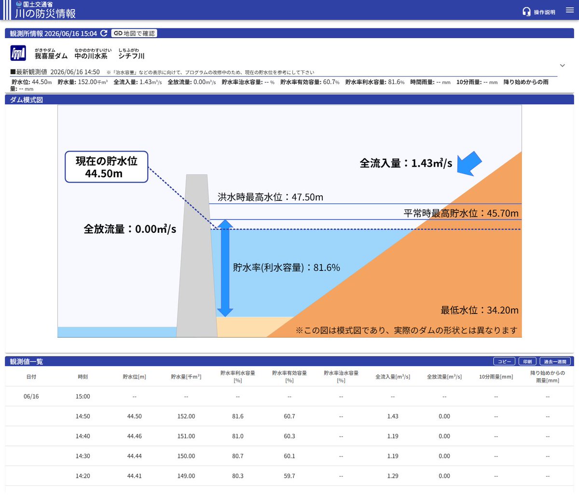Click the 時刻 column header

(83, 377)
